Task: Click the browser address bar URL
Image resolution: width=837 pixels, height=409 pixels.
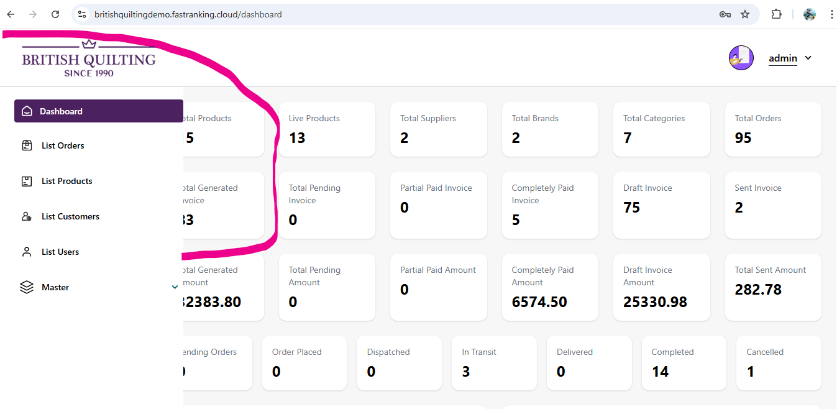Action: pyautogui.click(x=188, y=14)
